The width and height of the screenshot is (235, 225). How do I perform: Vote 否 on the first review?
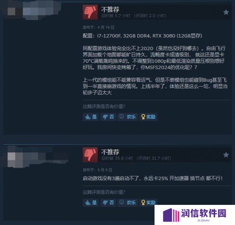[108, 117]
